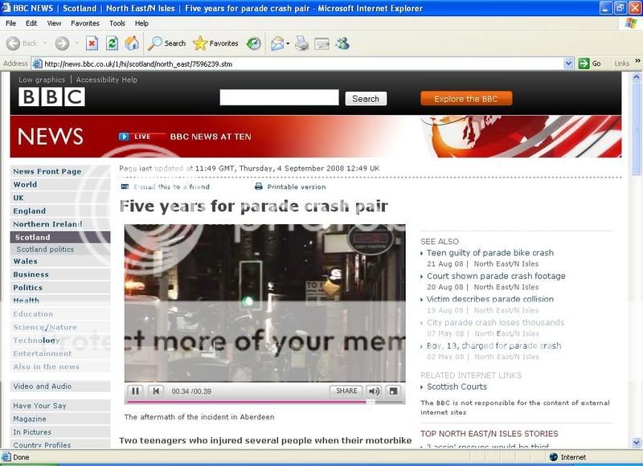Go to the Home page icon
Screen dimensions: 643x466
(132, 43)
